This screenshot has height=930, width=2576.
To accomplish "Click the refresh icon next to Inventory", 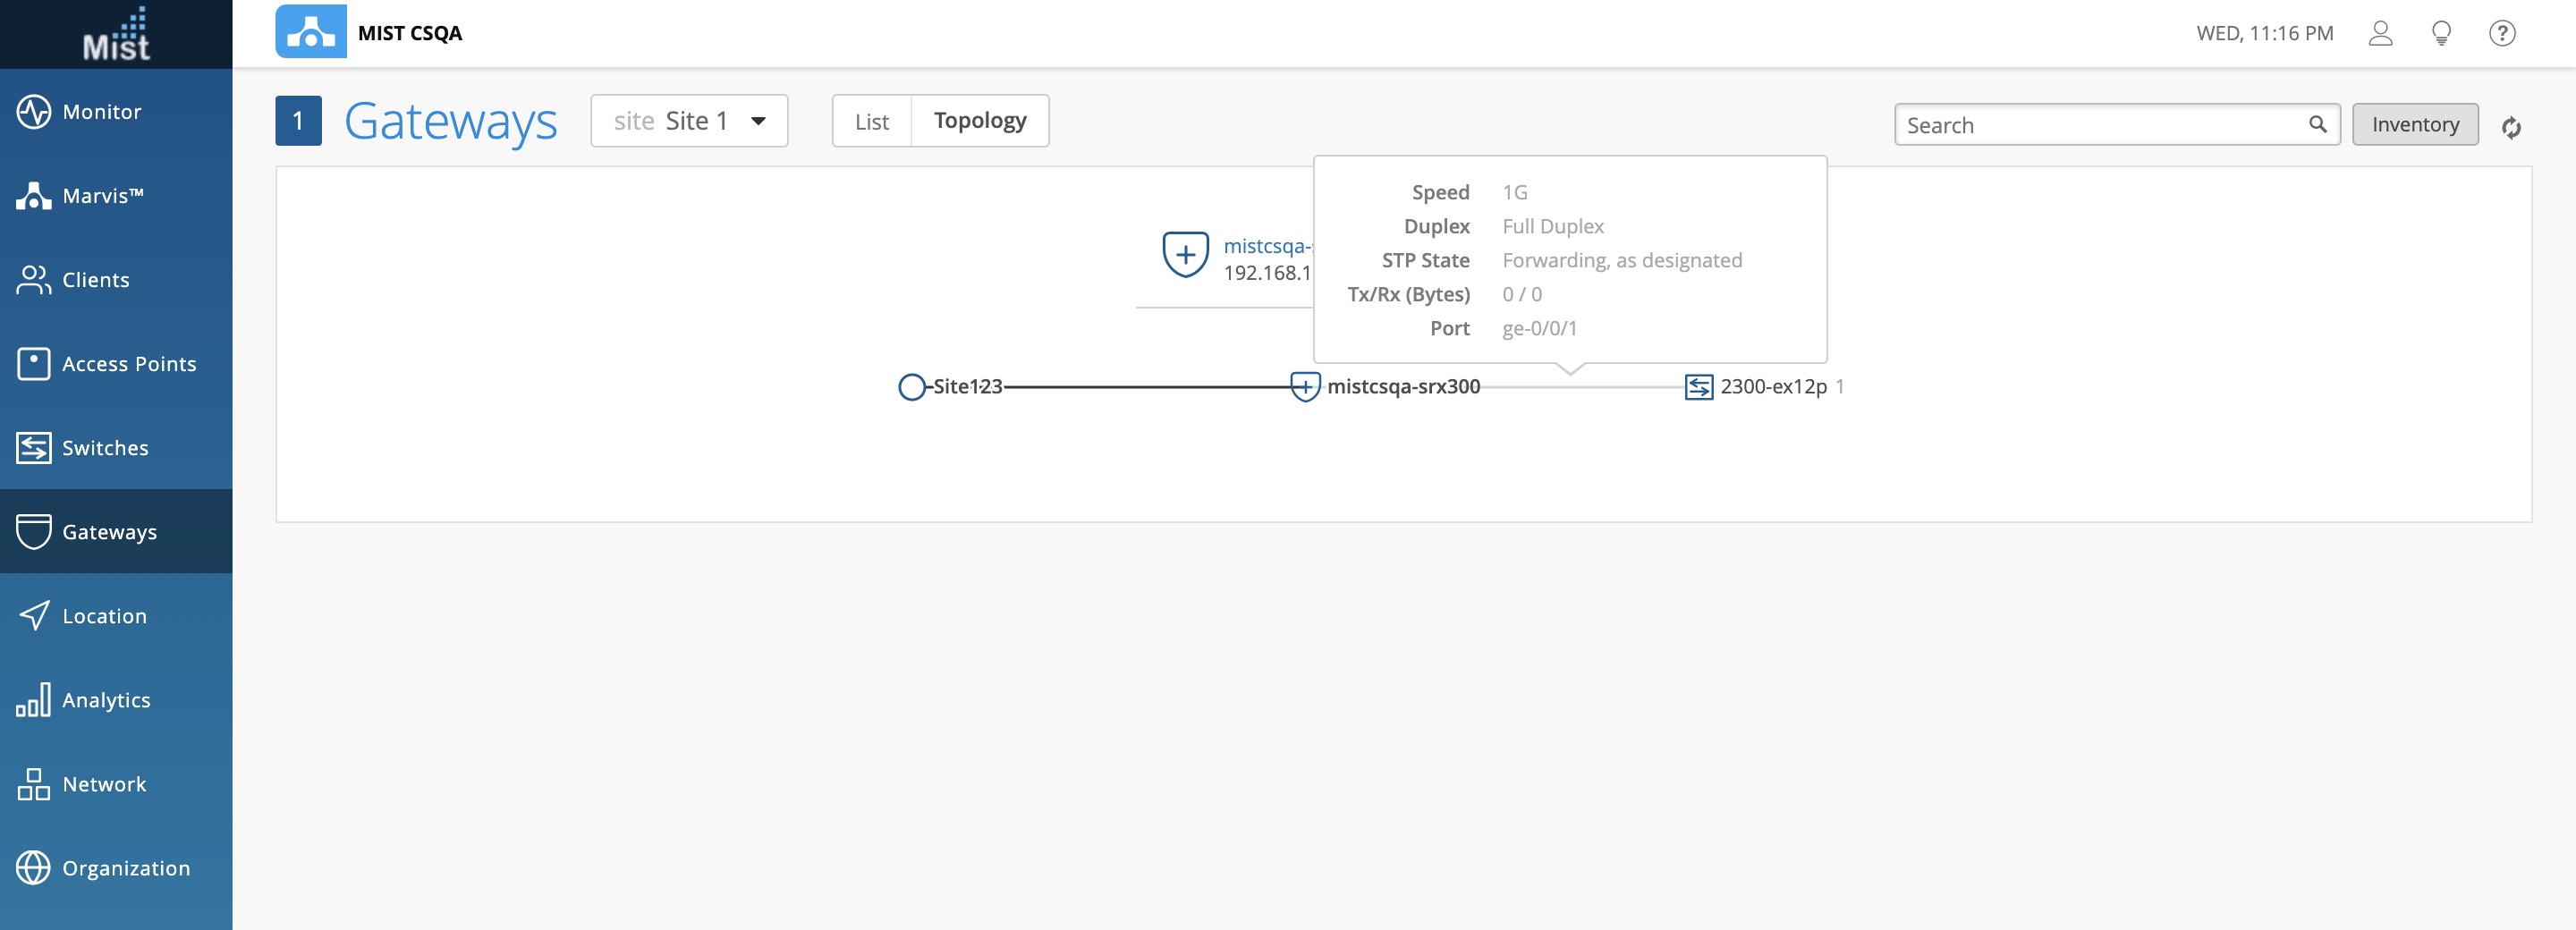I will [x=2510, y=127].
